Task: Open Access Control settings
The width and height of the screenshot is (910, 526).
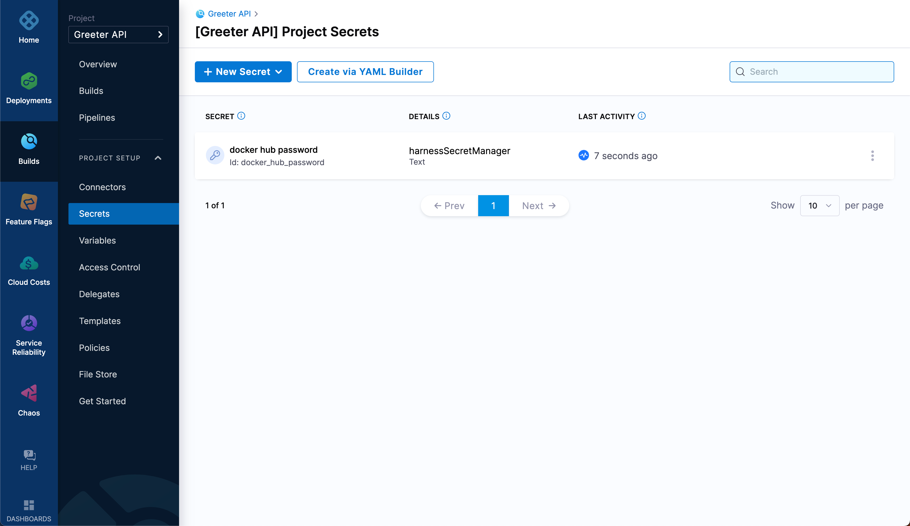Action: click(110, 267)
